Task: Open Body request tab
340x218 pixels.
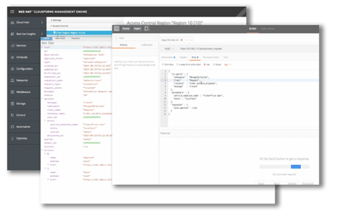Action: coord(194,57)
